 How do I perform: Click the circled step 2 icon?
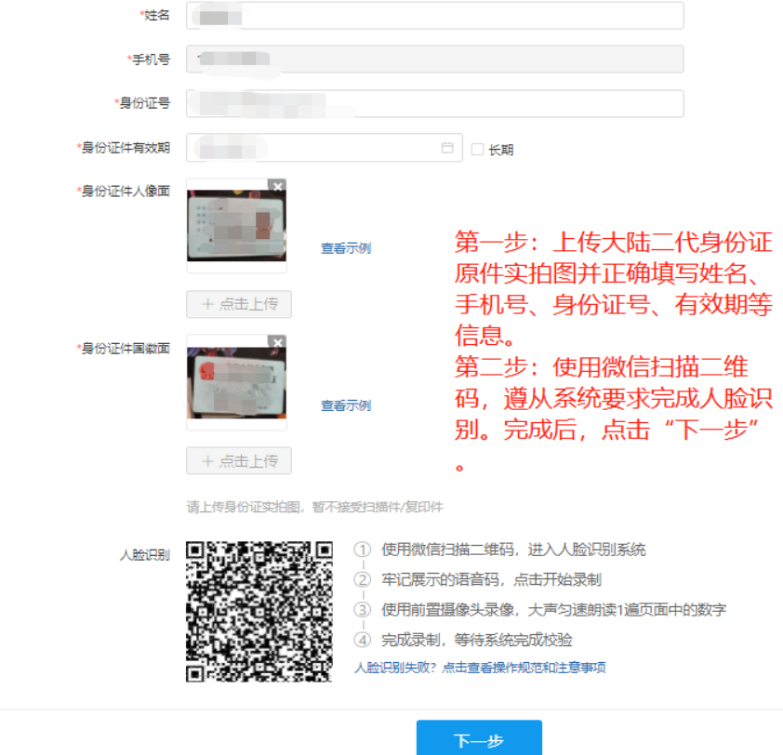(362, 580)
